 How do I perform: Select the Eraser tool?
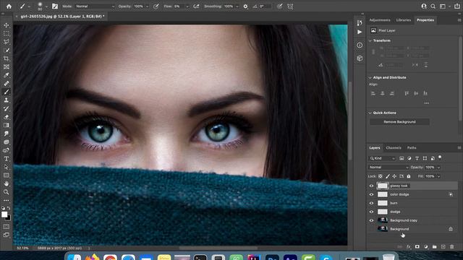pyautogui.click(x=7, y=117)
